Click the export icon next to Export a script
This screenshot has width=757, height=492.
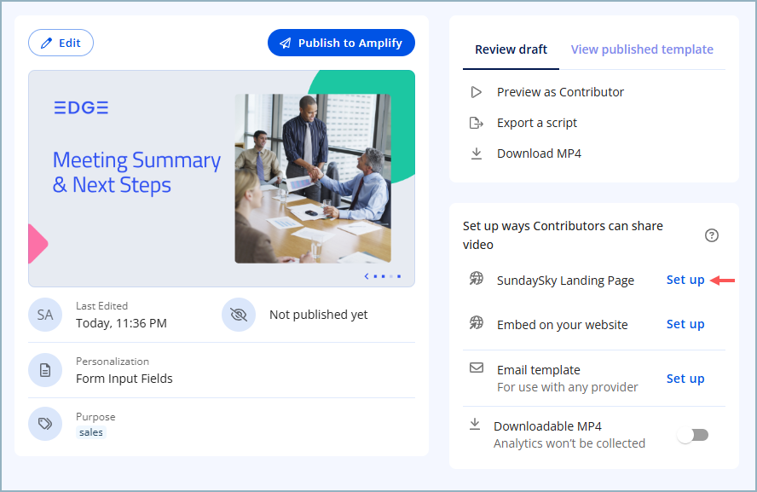point(476,123)
